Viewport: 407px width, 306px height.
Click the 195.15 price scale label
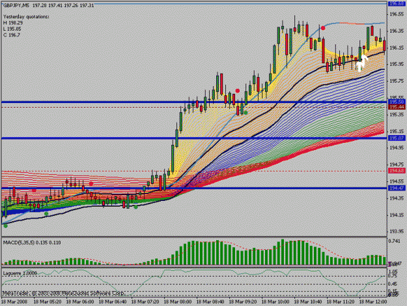coord(397,131)
